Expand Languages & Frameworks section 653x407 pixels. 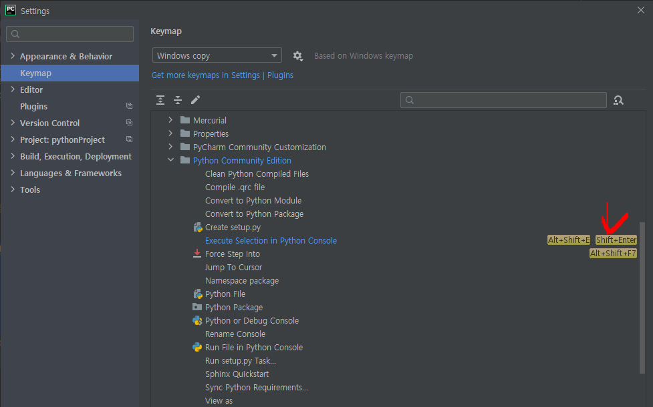coord(13,172)
